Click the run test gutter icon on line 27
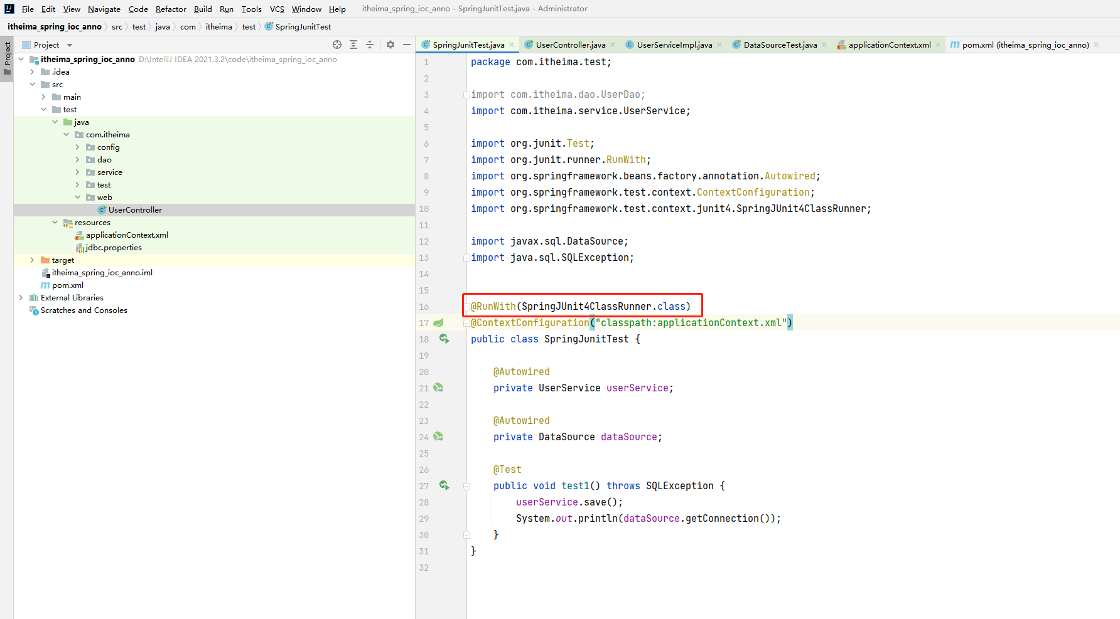This screenshot has height=619, width=1120. pyautogui.click(x=444, y=485)
